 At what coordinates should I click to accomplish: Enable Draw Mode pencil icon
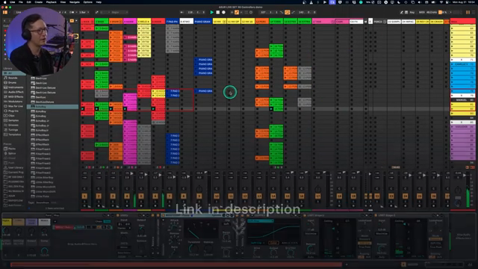coord(402,12)
